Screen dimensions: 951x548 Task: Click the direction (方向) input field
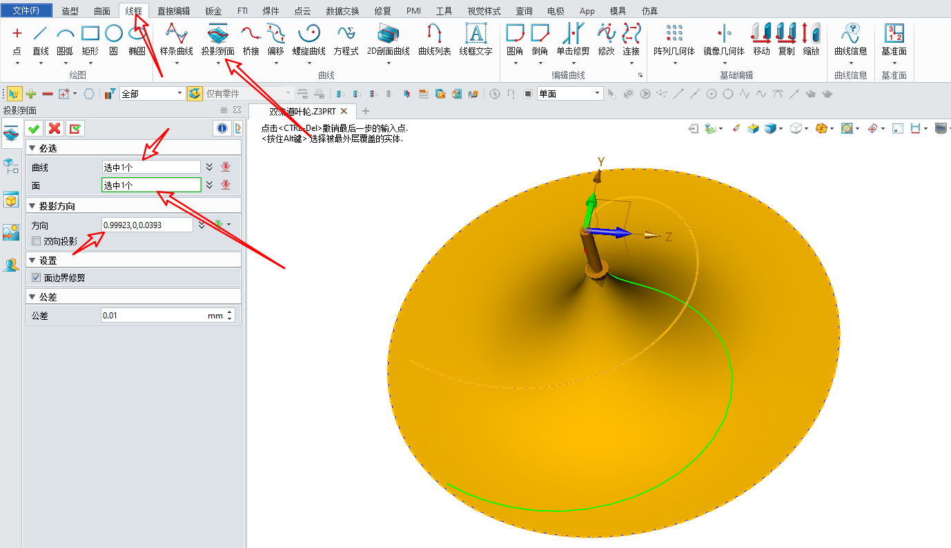(146, 225)
